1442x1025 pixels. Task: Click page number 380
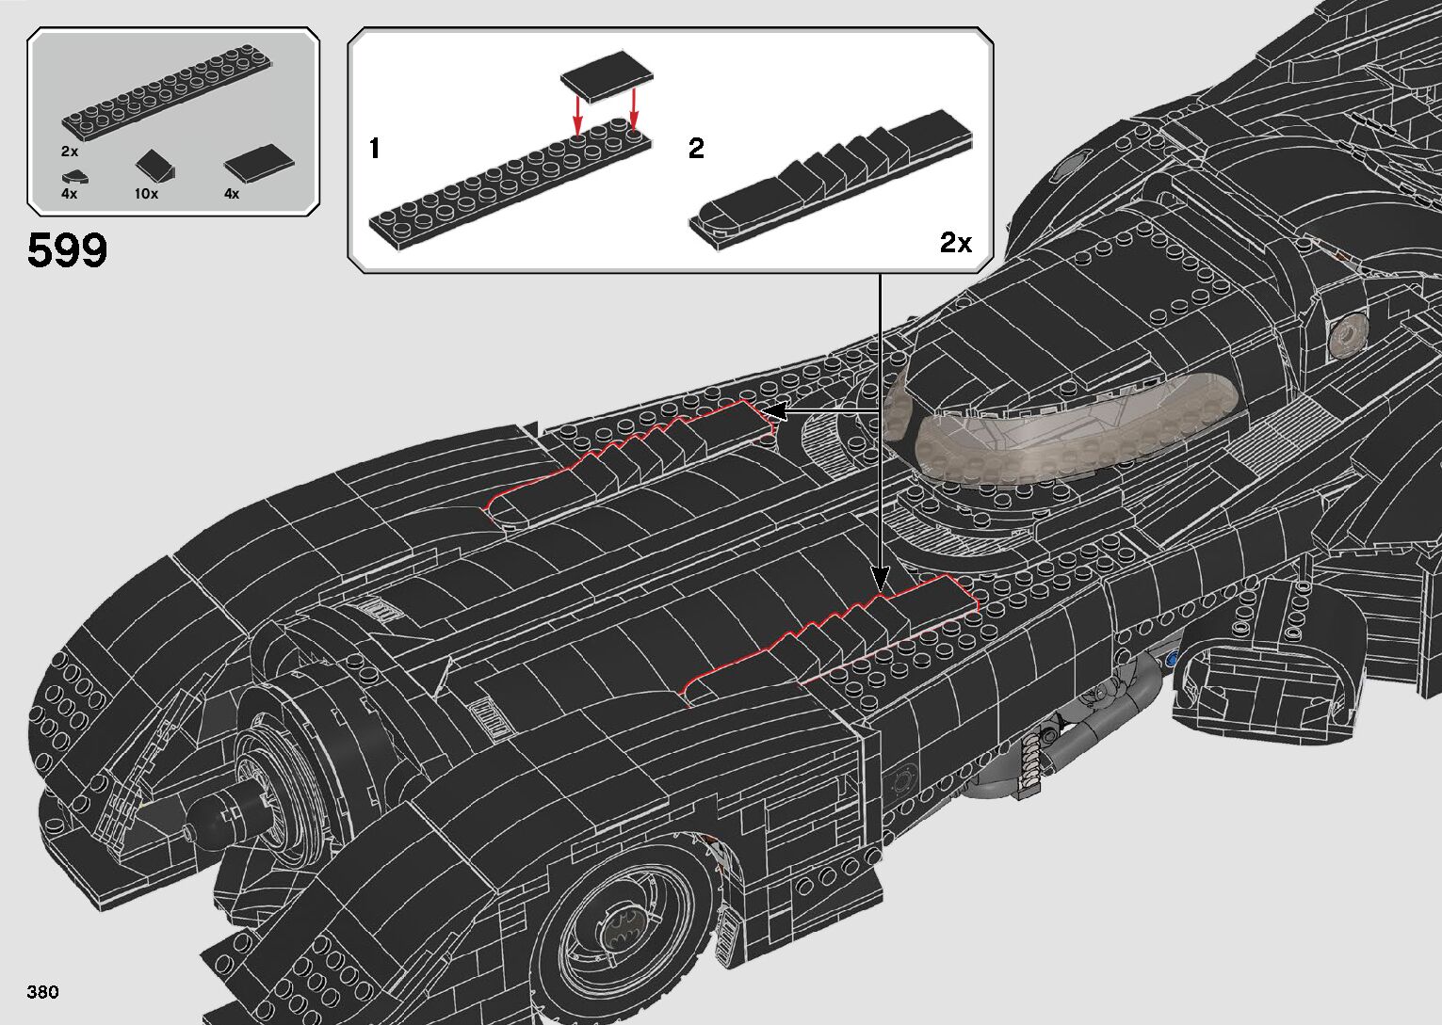pyautogui.click(x=43, y=992)
